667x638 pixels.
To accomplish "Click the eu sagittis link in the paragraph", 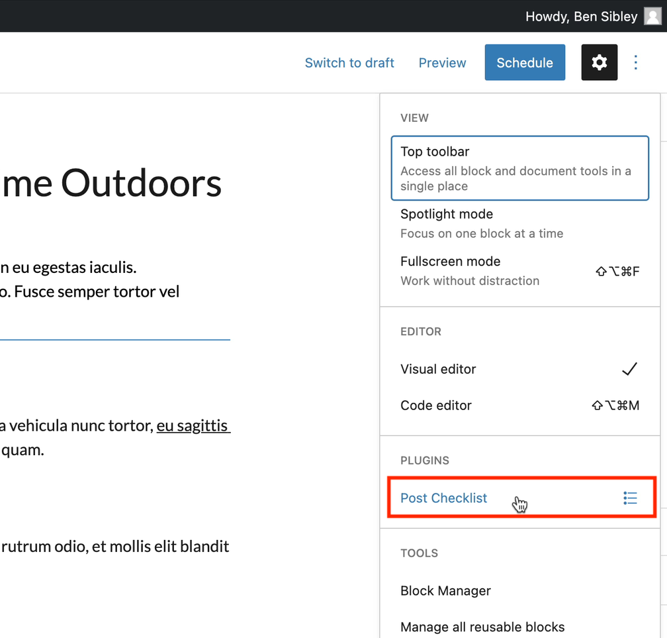I will pyautogui.click(x=193, y=425).
